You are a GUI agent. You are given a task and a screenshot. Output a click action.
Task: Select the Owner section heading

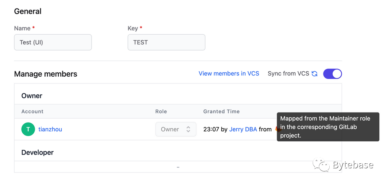coord(32,96)
